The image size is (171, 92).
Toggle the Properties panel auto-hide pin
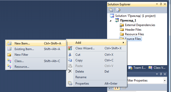point(161,74)
